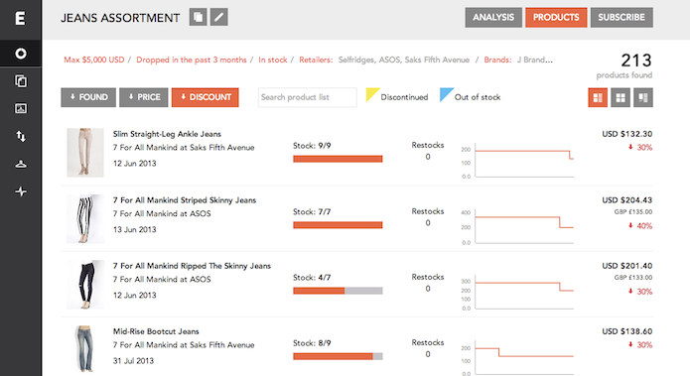Open Slim Straight-Leg Ankle Jeans thumbnail
The width and height of the screenshot is (690, 376).
85,153
